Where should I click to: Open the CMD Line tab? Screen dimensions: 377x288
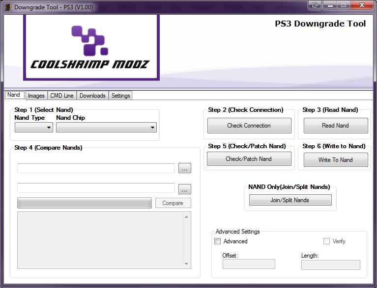(62, 96)
